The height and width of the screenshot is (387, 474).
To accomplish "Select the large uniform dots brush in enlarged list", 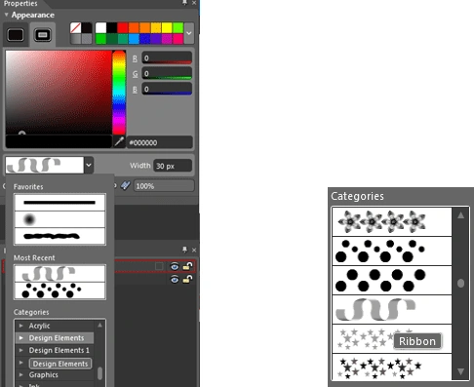I will (392, 281).
